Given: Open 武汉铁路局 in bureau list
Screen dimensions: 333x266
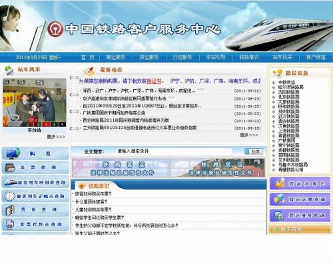Looking at the screenshot, I should [x=289, y=116].
